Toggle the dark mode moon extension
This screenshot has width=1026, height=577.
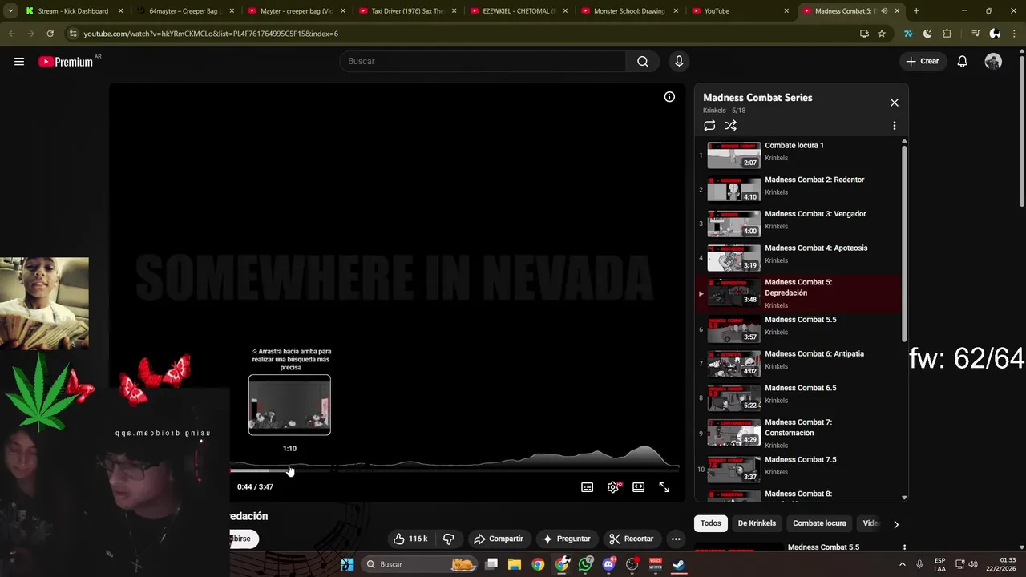[x=927, y=34]
